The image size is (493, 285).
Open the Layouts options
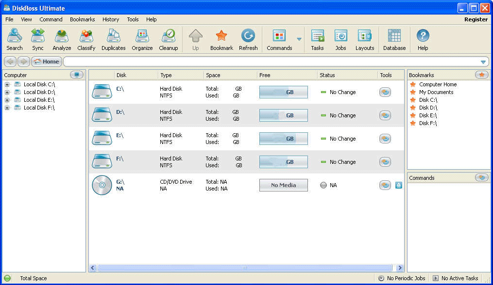(365, 40)
